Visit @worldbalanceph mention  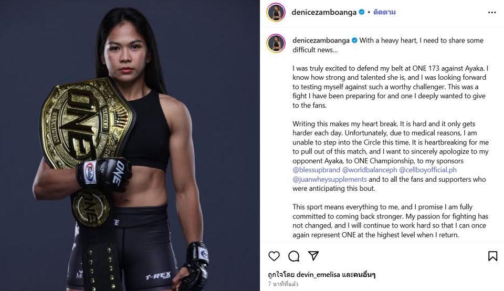[370, 170]
